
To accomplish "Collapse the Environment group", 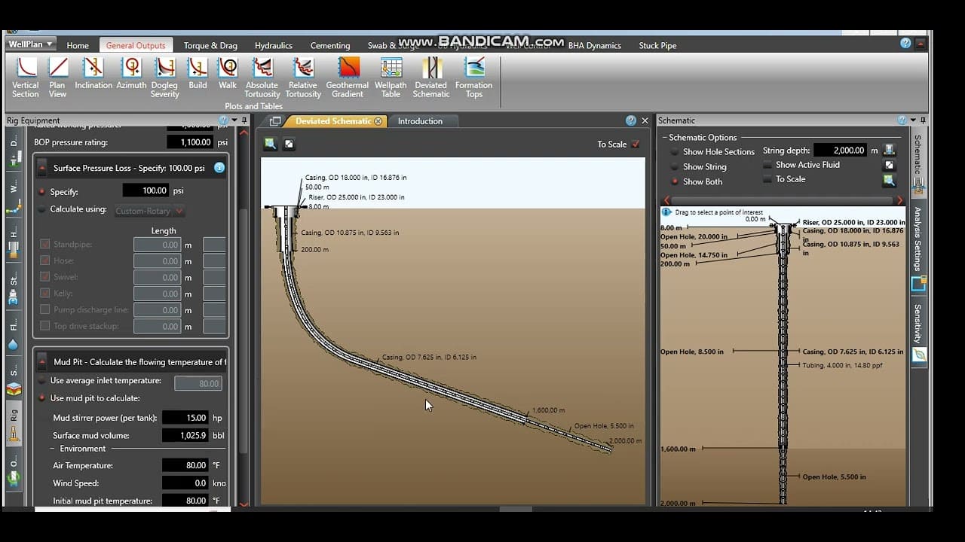I will 53,449.
